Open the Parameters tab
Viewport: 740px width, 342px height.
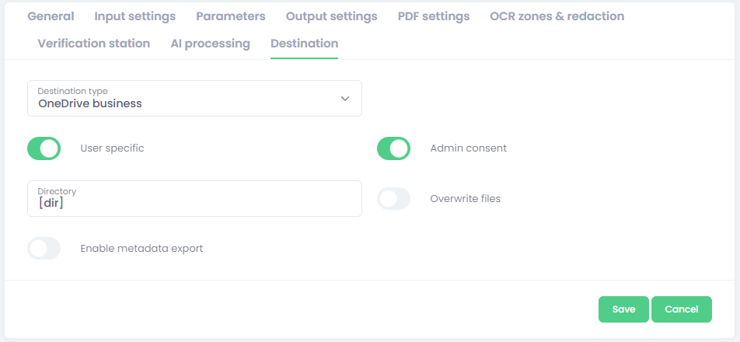tap(231, 16)
